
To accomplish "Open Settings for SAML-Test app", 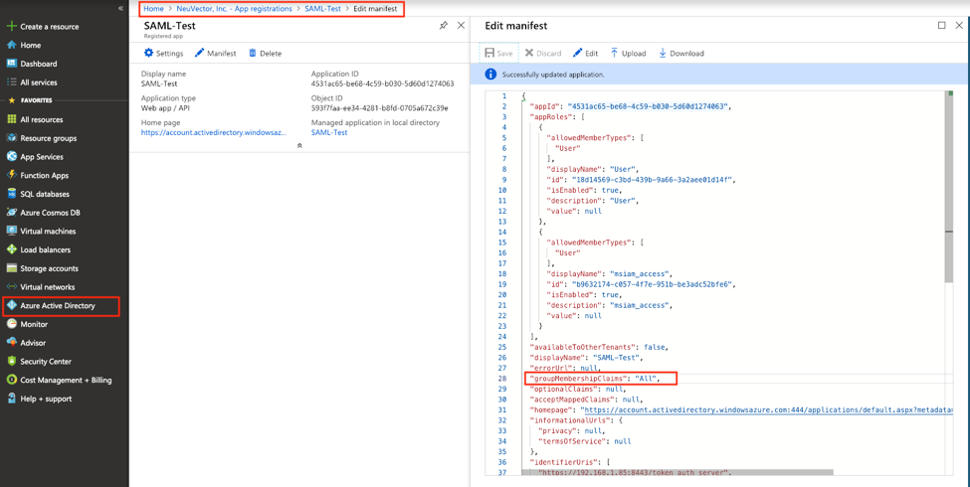I will pos(163,53).
